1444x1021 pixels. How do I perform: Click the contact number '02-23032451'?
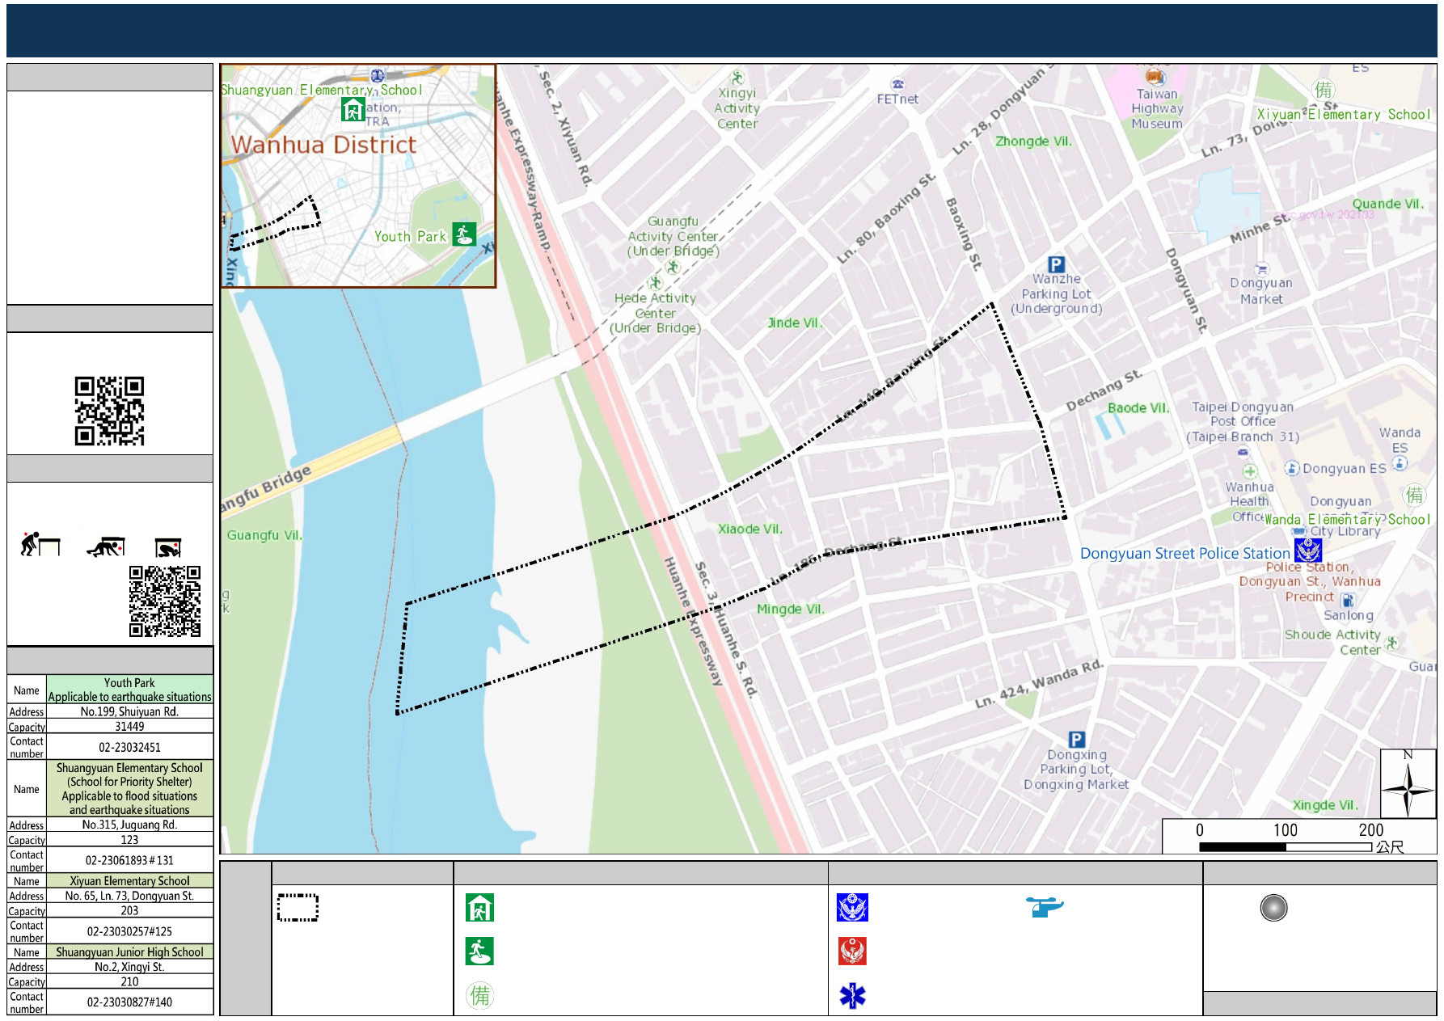coord(129,747)
